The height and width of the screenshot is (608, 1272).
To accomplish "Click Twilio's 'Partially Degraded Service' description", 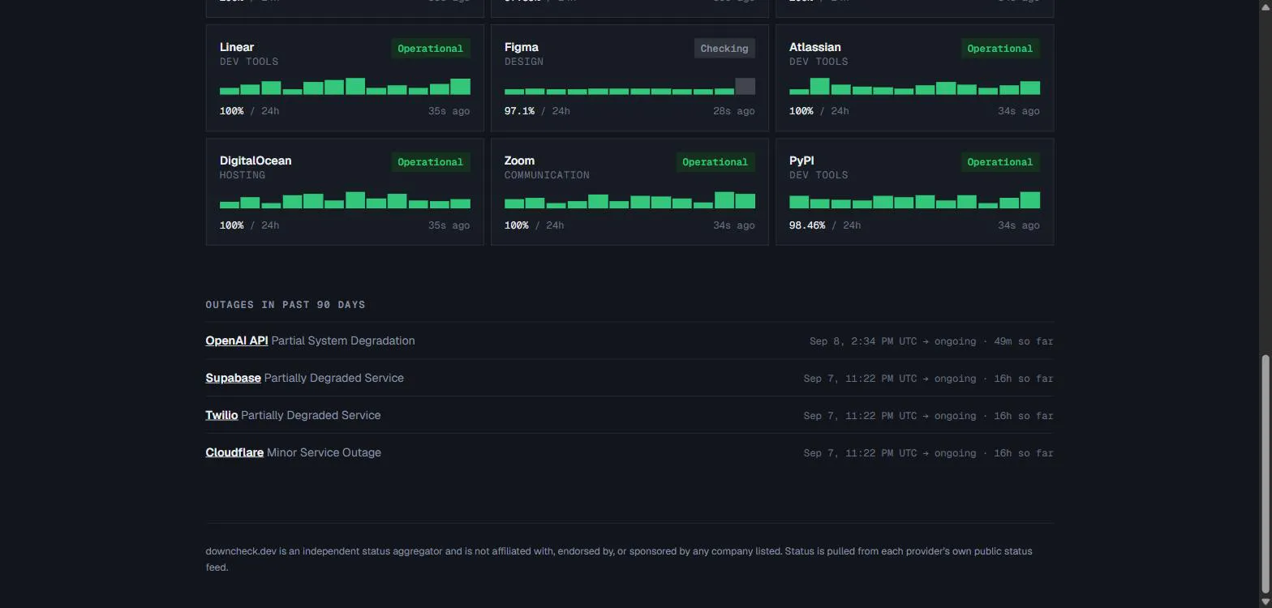I will 311,415.
